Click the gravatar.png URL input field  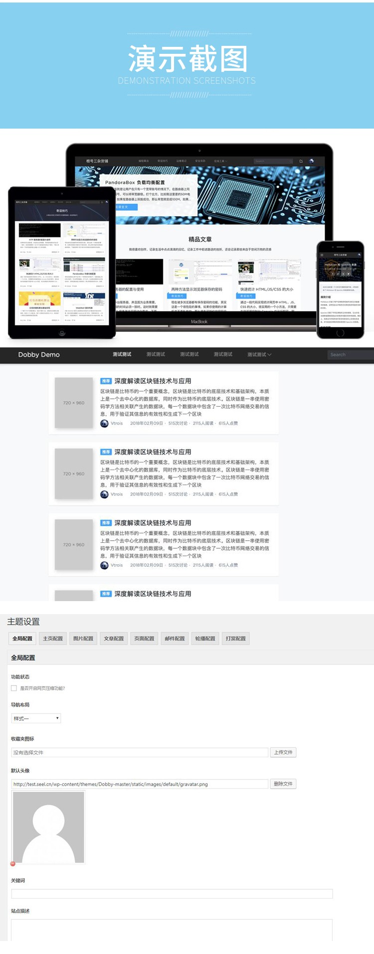tap(140, 784)
